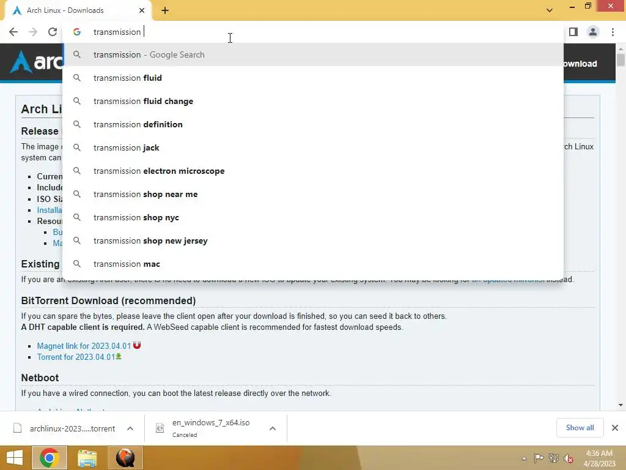
Task: Expand options for en_windows_7_x64.iso download
Action: pyautogui.click(x=273, y=428)
